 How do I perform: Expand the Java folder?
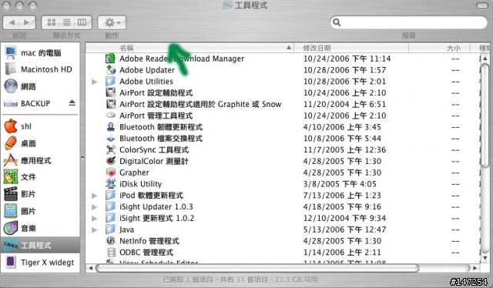[x=94, y=229]
